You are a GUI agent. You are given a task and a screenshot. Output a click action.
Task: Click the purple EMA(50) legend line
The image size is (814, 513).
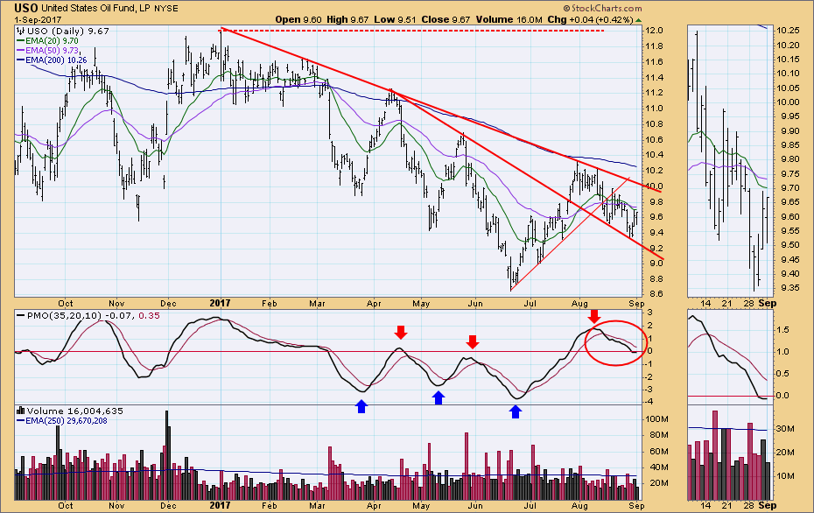(21, 51)
